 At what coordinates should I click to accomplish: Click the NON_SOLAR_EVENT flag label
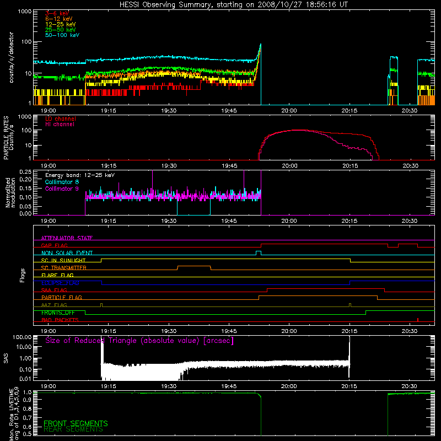67,253
